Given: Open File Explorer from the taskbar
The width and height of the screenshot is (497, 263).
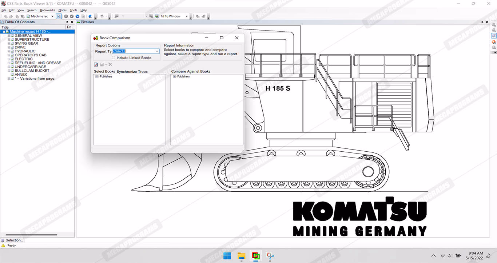Looking at the screenshot, I should [241, 256].
